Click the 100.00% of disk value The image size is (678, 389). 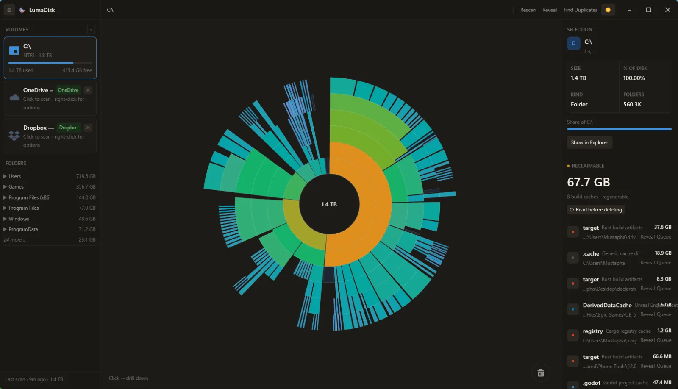[x=634, y=78]
